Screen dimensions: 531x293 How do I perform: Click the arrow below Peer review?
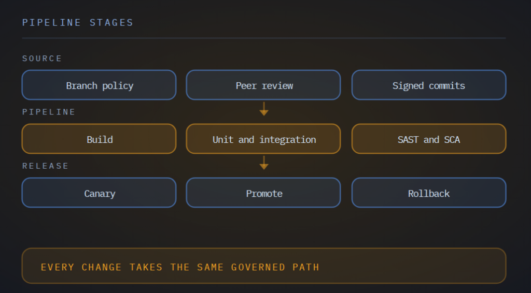click(x=264, y=109)
